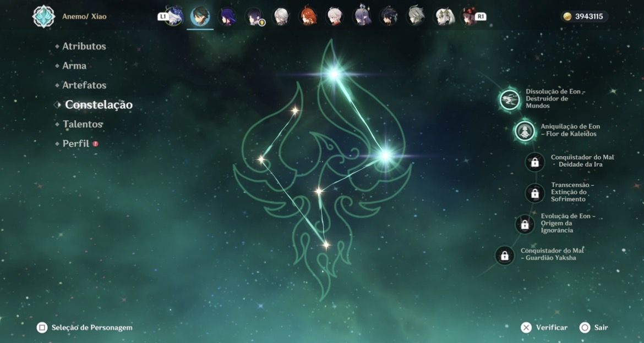Click the Anemo/ Xiao title text
Image resolution: width=644 pixels, height=343 pixels.
pos(84,16)
